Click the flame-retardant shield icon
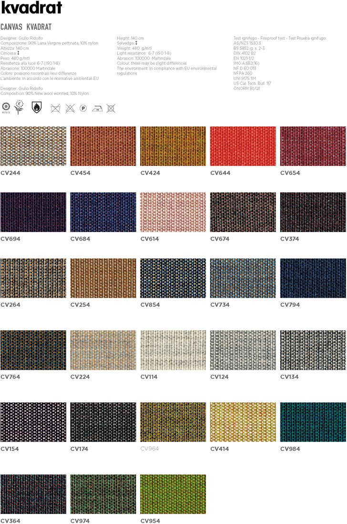347x524 pixels. pyautogui.click(x=36, y=107)
